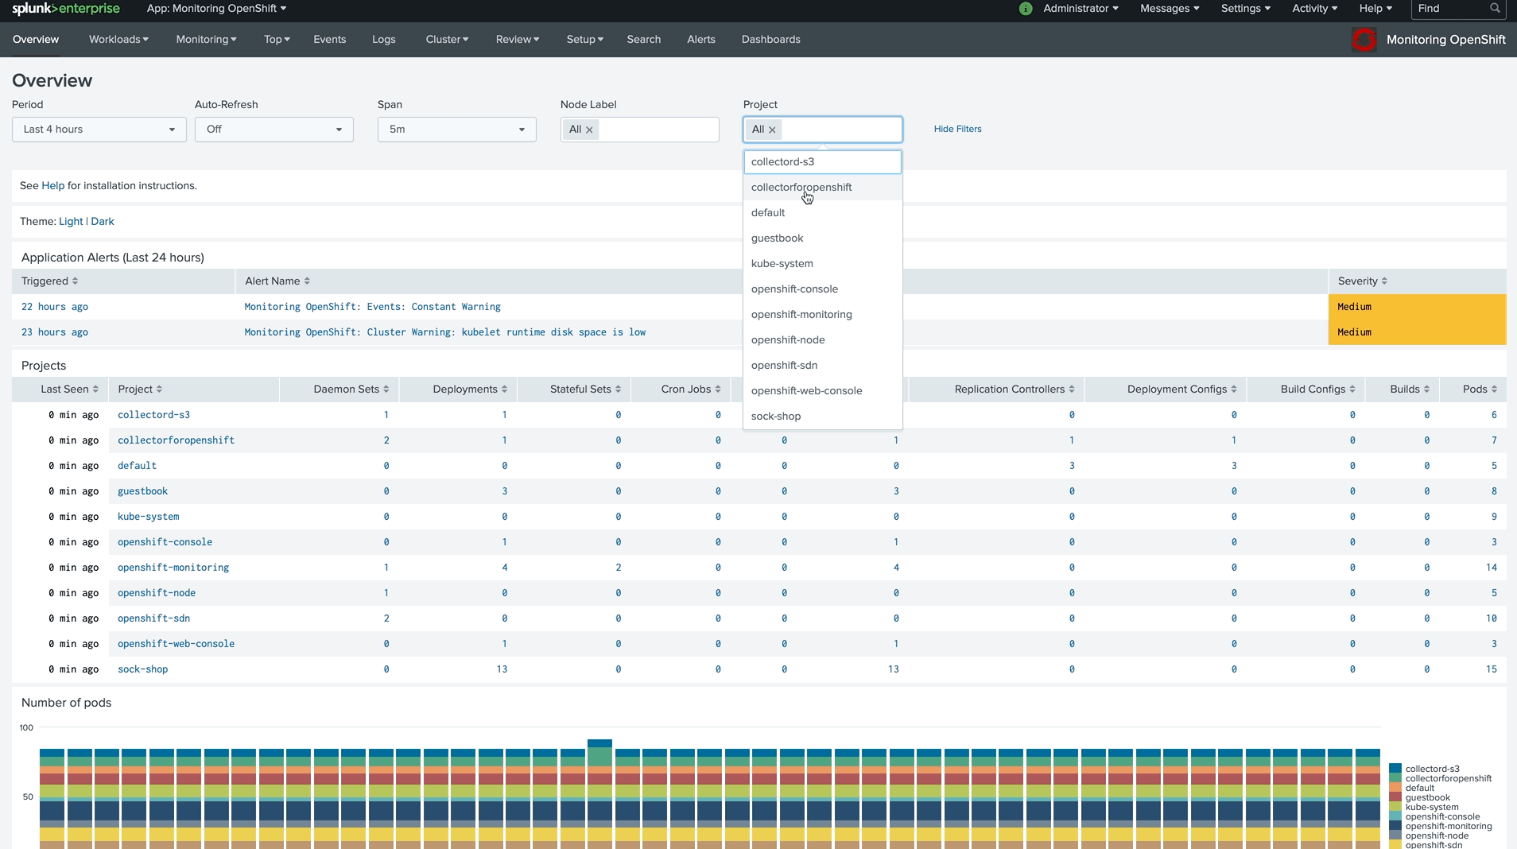Open the Activity menu
1517x849 pixels.
1314,9
